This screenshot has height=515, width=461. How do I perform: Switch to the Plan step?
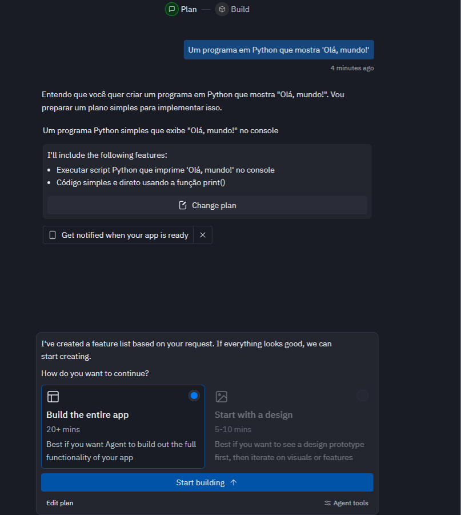click(181, 9)
